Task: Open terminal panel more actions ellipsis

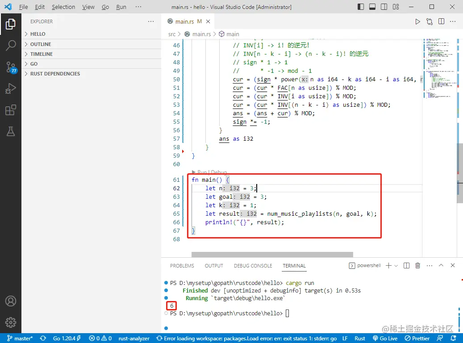Action: point(430,265)
